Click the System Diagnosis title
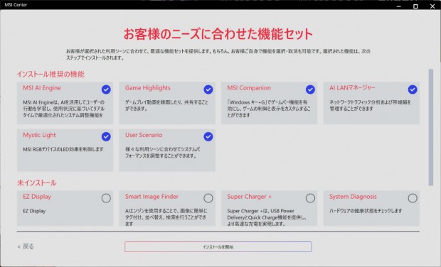The width and height of the screenshot is (441, 267). tap(353, 197)
